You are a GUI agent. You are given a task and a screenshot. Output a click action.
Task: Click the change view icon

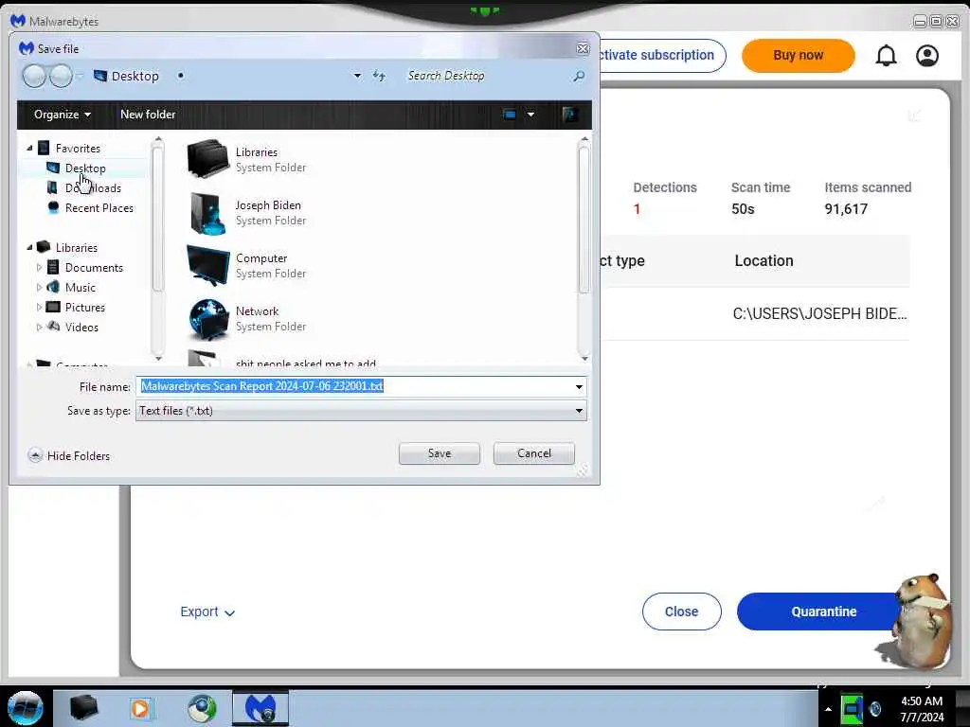[509, 115]
